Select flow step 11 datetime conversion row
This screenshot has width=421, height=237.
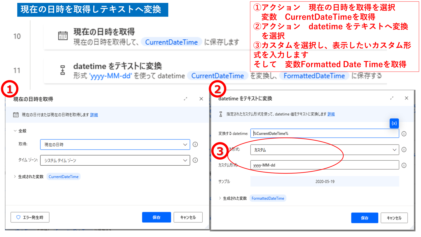[x=215, y=71]
